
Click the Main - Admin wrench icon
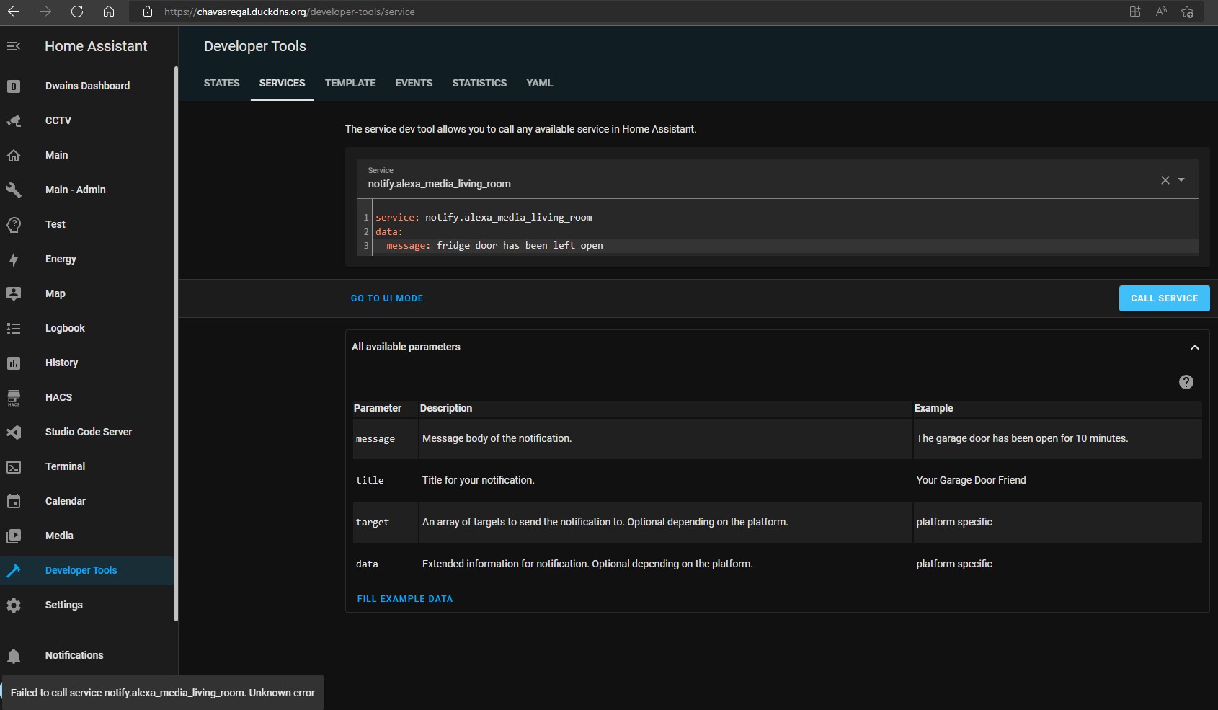(14, 190)
